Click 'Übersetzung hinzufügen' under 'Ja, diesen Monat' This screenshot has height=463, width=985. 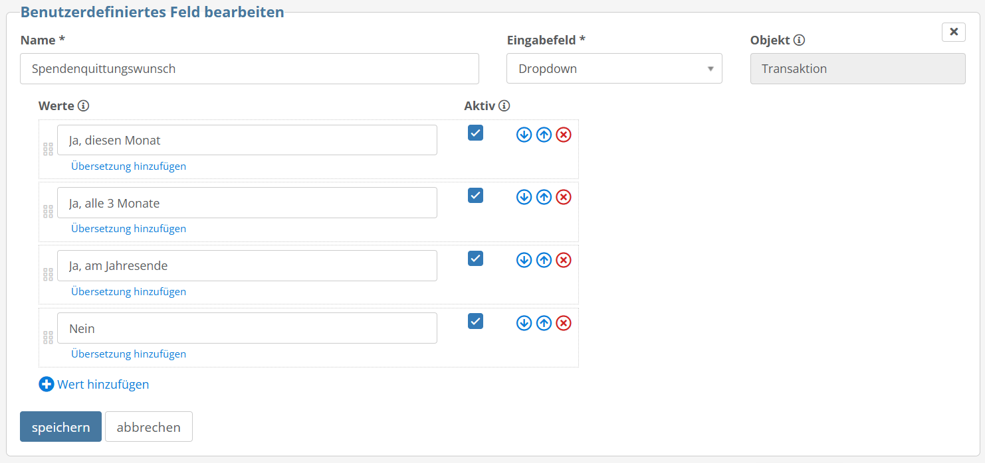click(128, 166)
